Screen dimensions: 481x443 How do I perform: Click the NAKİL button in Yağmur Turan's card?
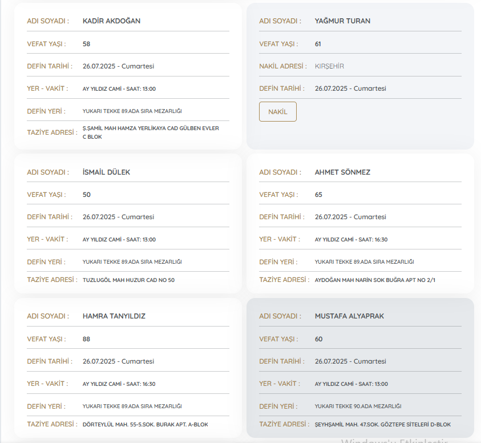(x=277, y=112)
